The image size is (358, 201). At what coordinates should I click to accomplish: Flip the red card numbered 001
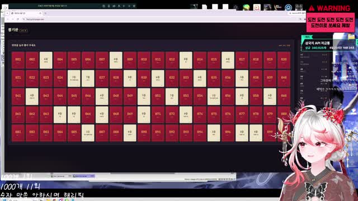(x=18, y=60)
